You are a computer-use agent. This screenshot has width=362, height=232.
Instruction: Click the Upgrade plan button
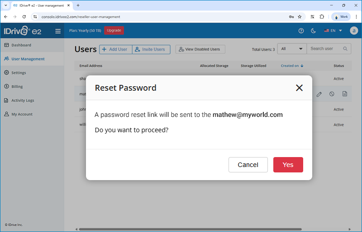tap(114, 31)
